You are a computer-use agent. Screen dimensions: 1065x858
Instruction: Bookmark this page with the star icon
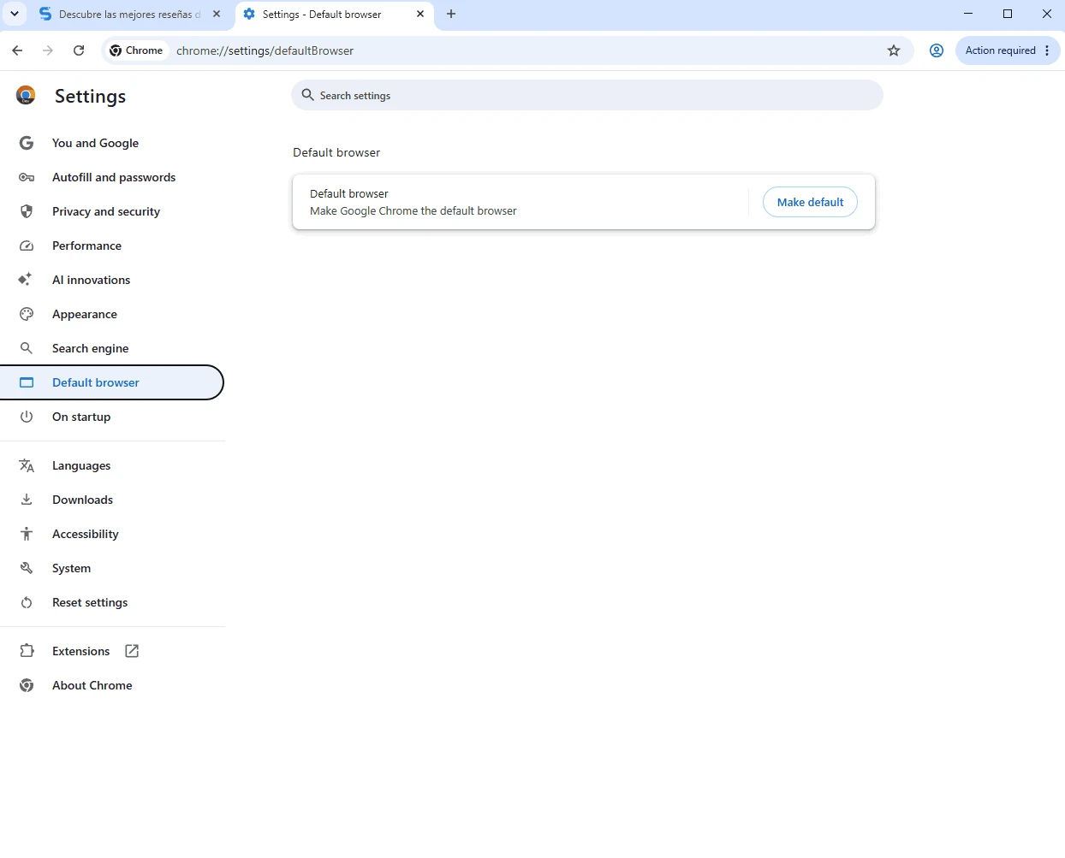pos(894,50)
